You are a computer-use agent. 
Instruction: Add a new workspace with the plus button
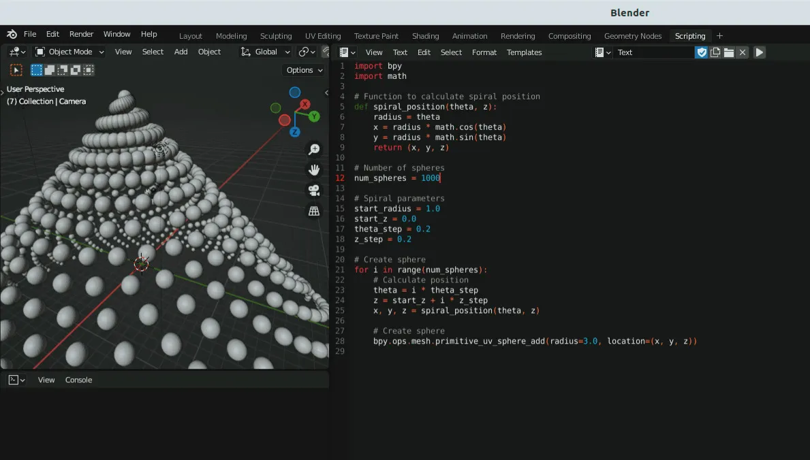pyautogui.click(x=719, y=36)
